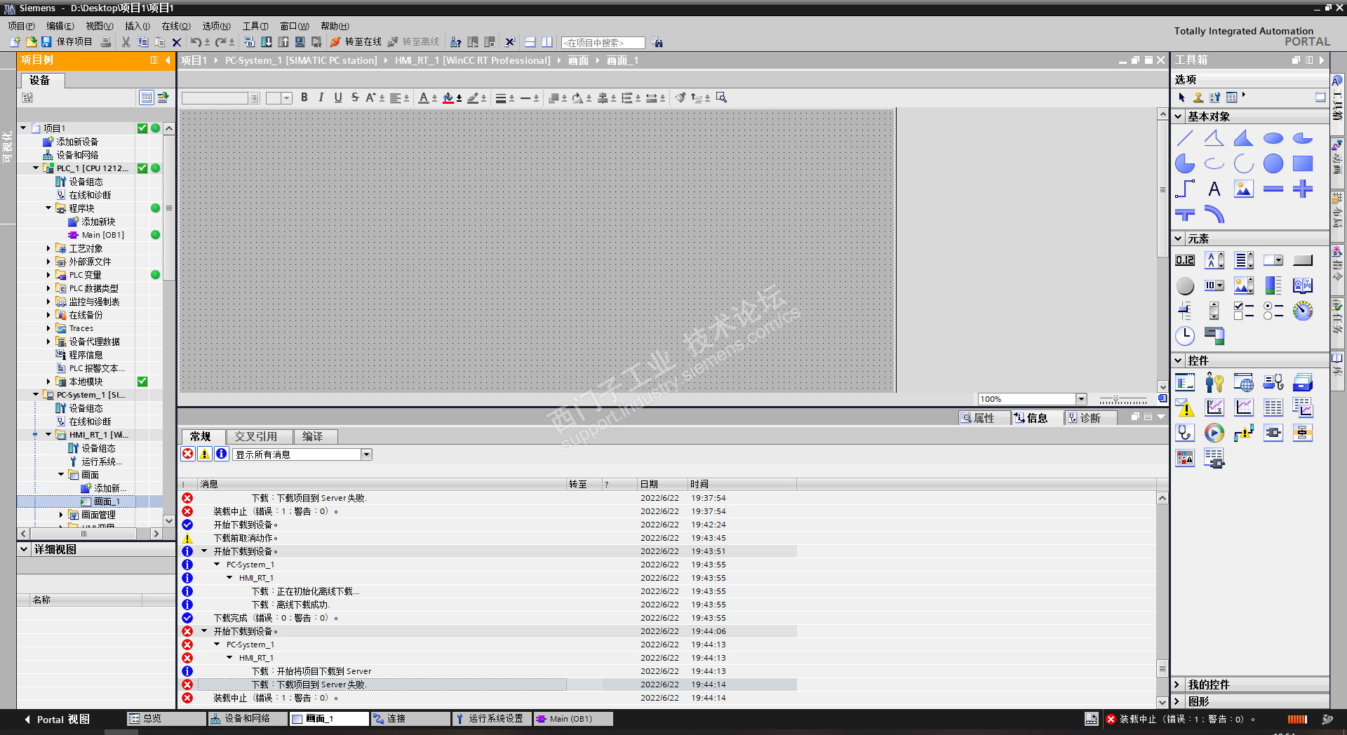This screenshot has height=735, width=1347.
Task: Expand the 我的控件 section
Action: (x=1178, y=685)
